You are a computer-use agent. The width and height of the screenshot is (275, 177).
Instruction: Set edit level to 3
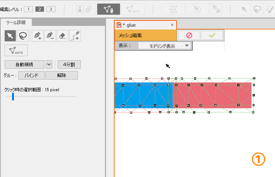coord(51,9)
